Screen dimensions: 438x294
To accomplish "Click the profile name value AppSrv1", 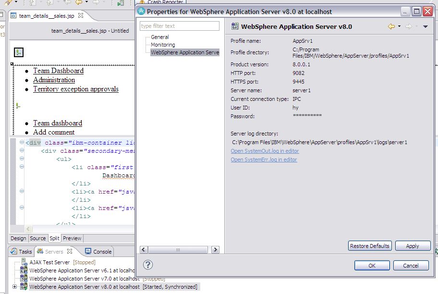I will coord(303,41).
